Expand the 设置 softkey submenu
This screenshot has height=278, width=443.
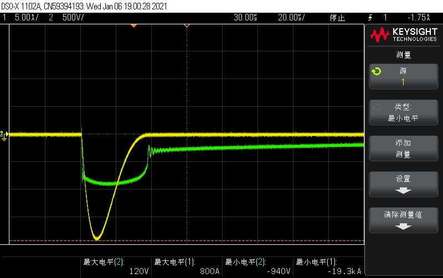click(403, 184)
